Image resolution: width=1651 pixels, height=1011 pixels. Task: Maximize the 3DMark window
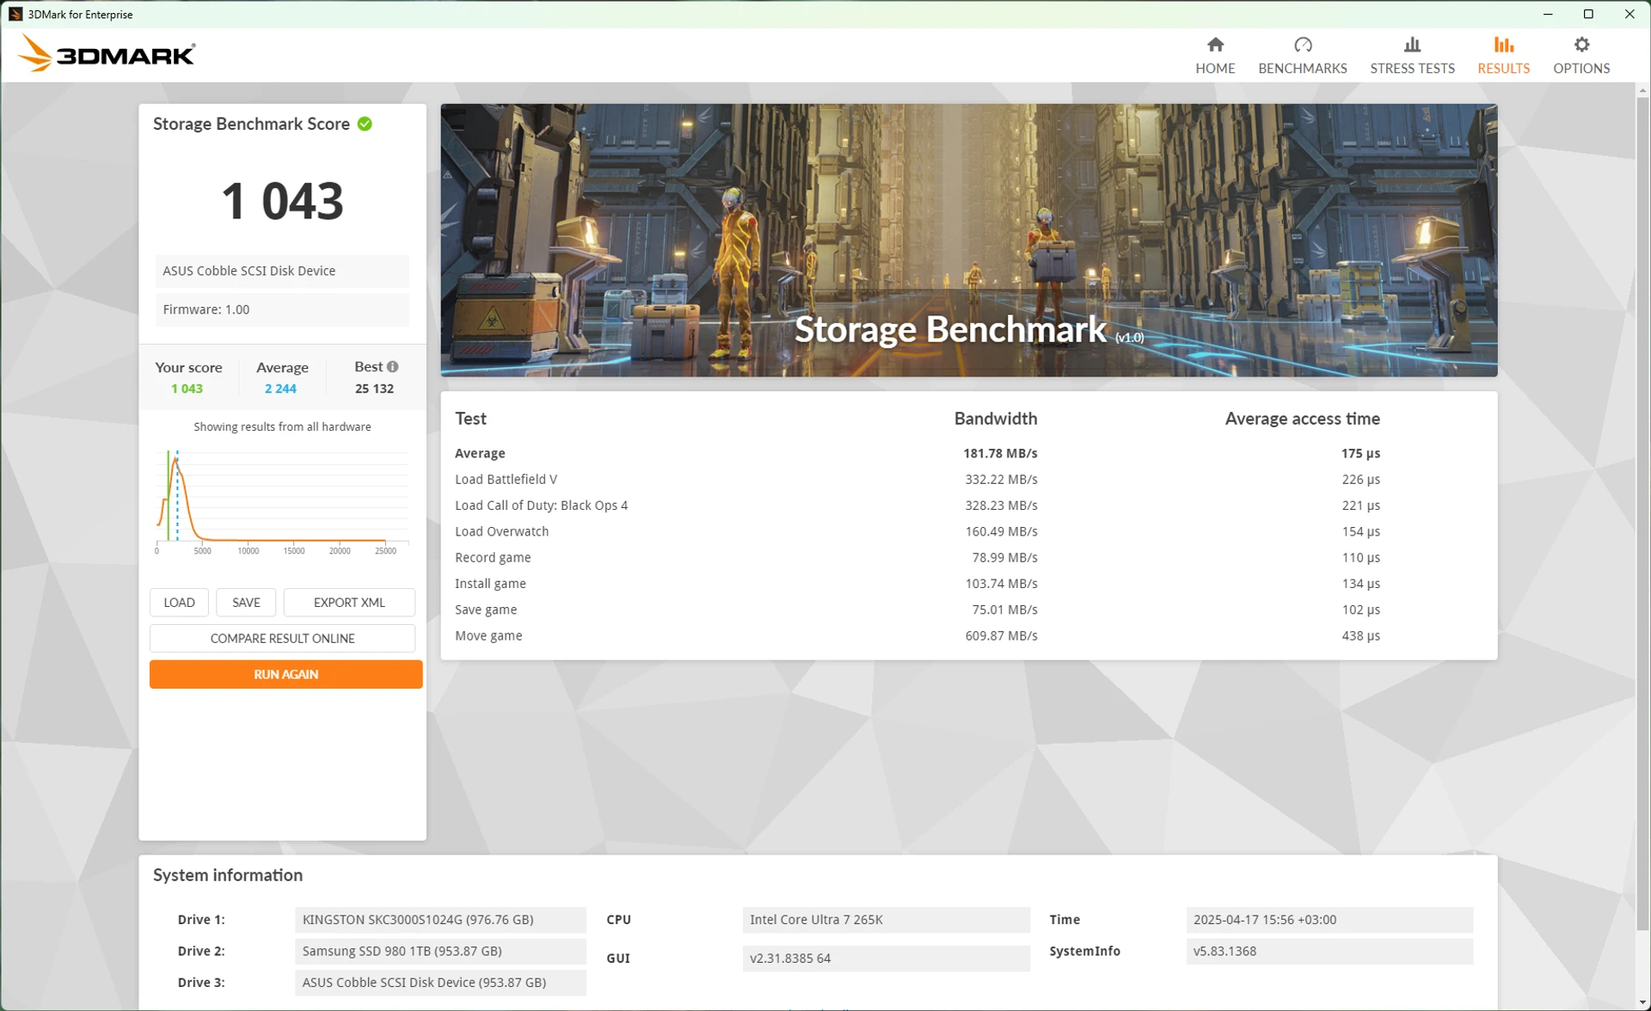click(x=1588, y=14)
